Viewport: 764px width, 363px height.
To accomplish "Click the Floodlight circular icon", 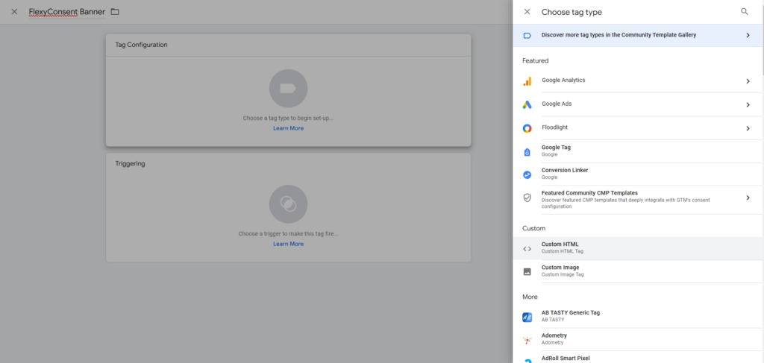I will (x=527, y=128).
